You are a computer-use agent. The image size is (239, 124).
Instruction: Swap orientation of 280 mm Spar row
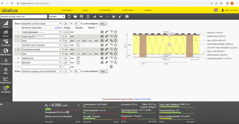click(111, 54)
